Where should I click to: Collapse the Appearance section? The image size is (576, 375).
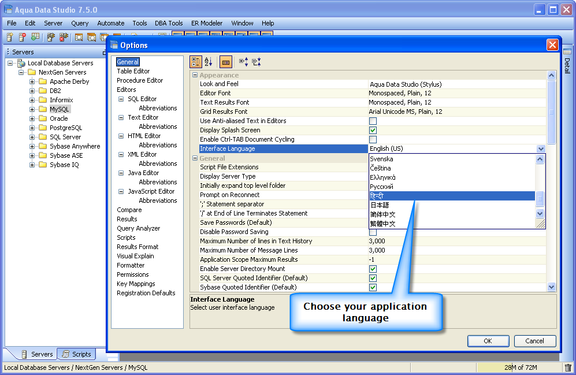click(x=195, y=75)
